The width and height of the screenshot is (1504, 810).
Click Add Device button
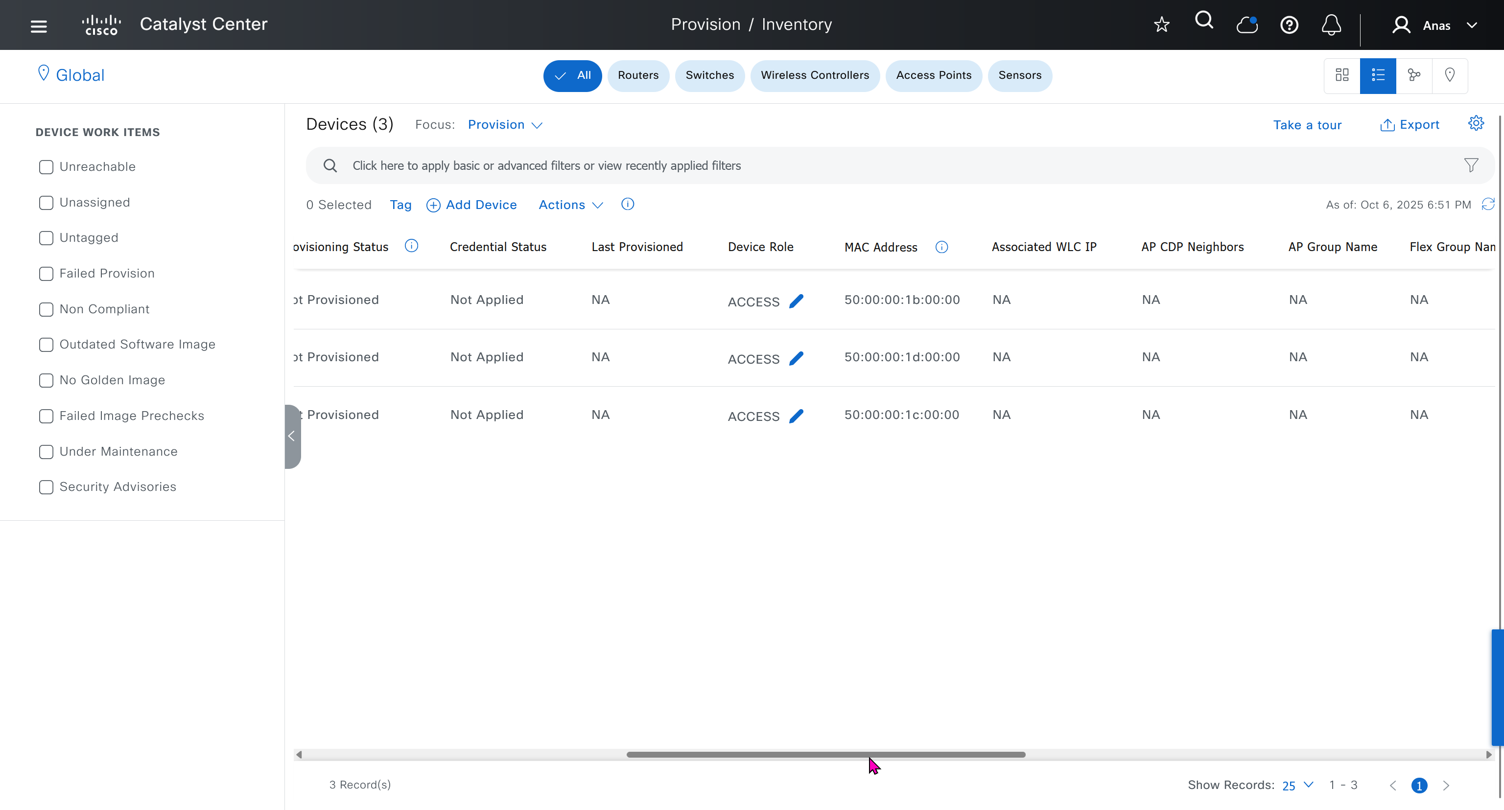(472, 205)
